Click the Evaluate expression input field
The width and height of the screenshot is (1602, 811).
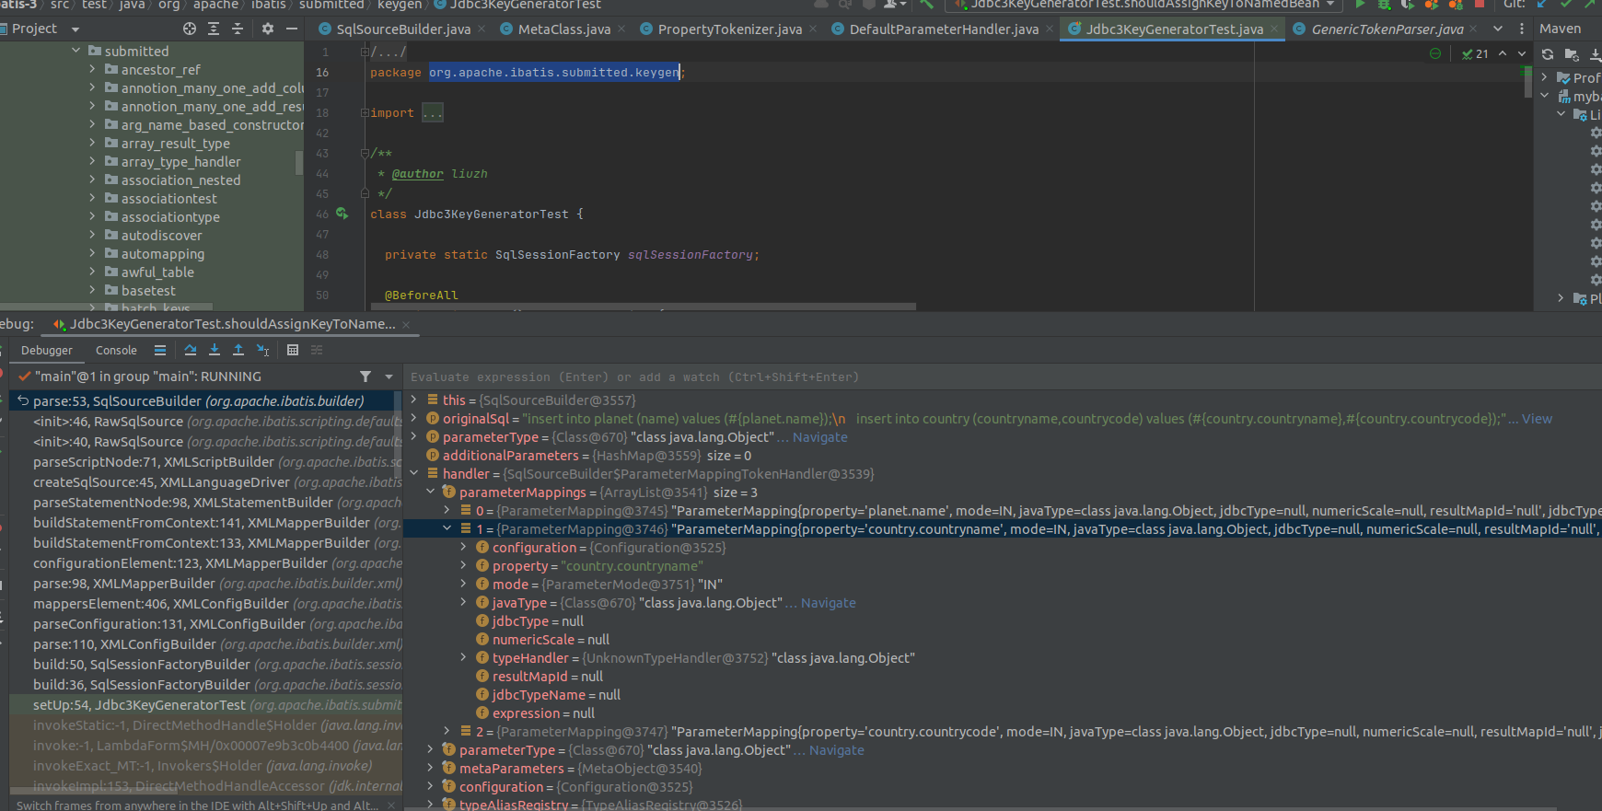pos(1003,377)
